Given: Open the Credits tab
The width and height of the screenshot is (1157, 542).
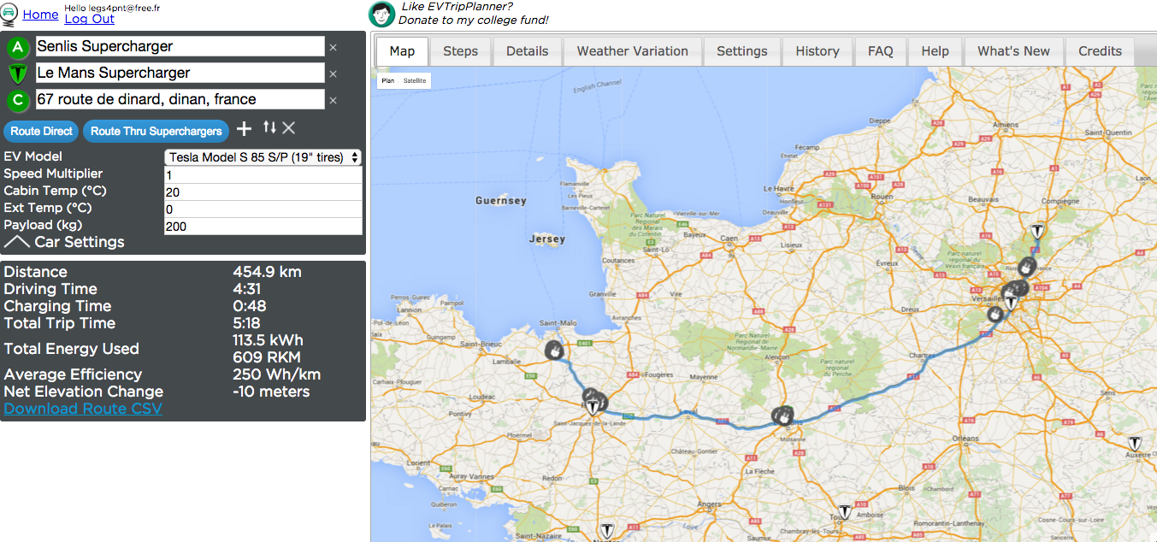Looking at the screenshot, I should click(x=1100, y=51).
